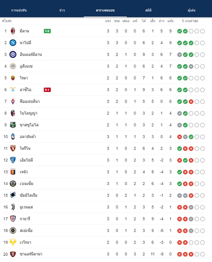The height and width of the screenshot is (262, 212).
Task: Click the green 1-0 live score badge
Action: point(47,31)
